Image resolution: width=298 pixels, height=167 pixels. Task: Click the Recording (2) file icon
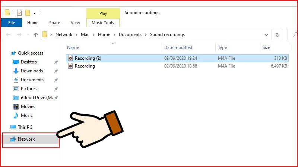70,58
